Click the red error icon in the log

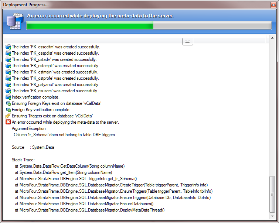(x=8, y=122)
